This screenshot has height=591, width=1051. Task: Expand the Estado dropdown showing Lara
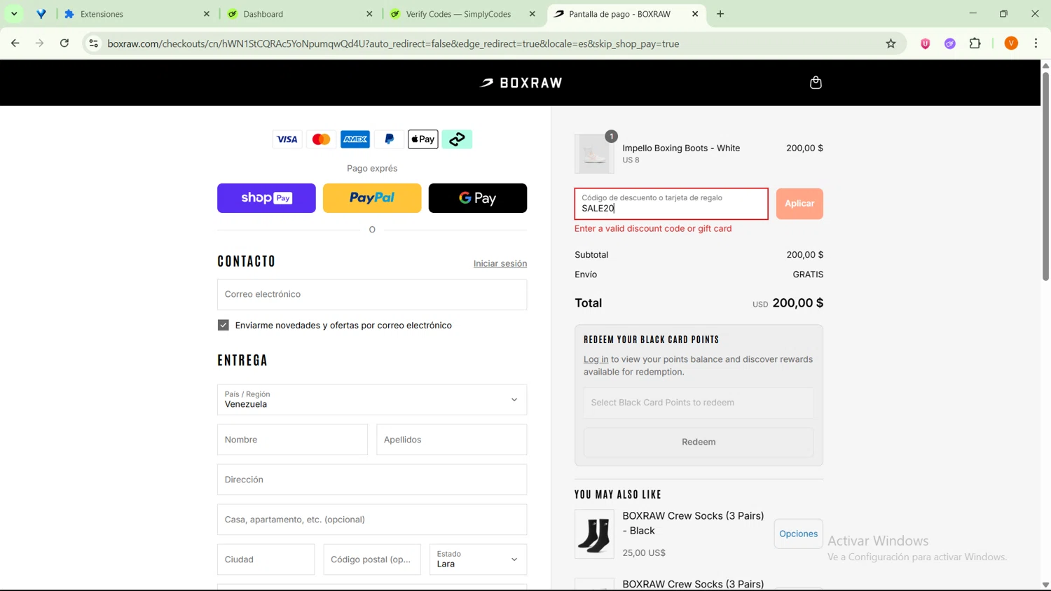(x=478, y=559)
